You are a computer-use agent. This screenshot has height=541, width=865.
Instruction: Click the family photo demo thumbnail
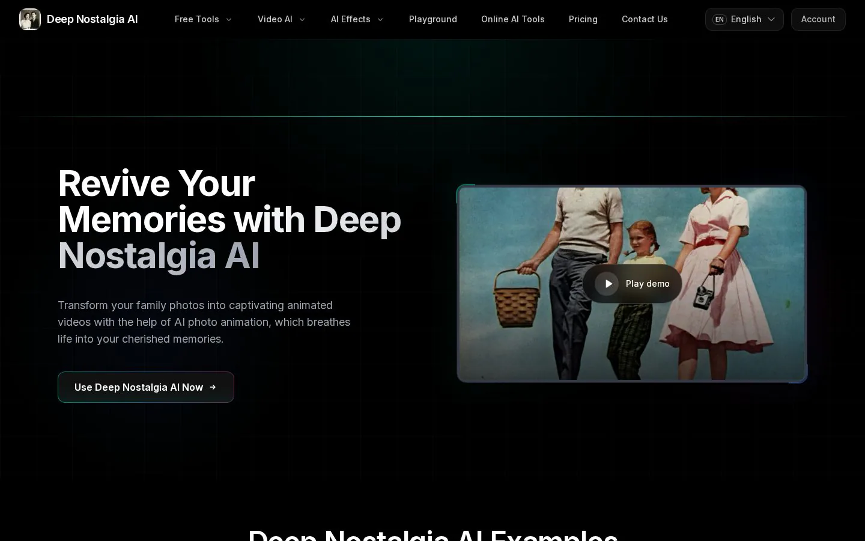(632, 284)
